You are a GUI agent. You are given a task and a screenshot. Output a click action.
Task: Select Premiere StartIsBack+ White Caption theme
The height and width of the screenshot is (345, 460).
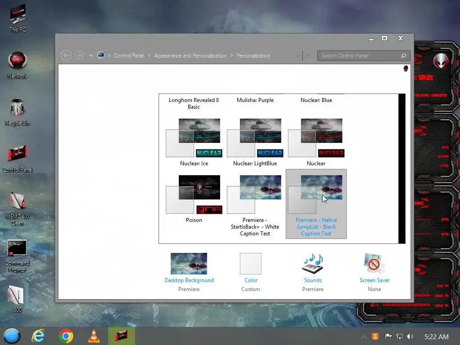tap(255, 205)
